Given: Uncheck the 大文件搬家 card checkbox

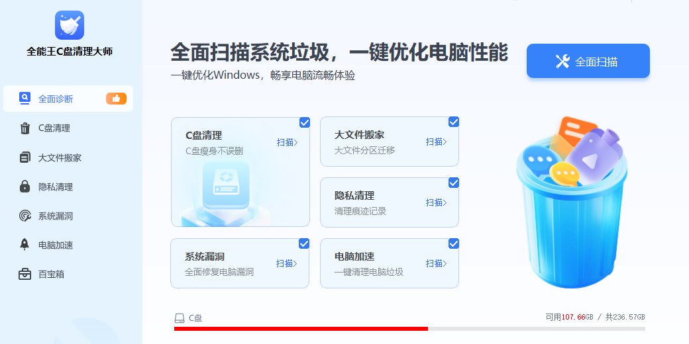Looking at the screenshot, I should click(453, 122).
